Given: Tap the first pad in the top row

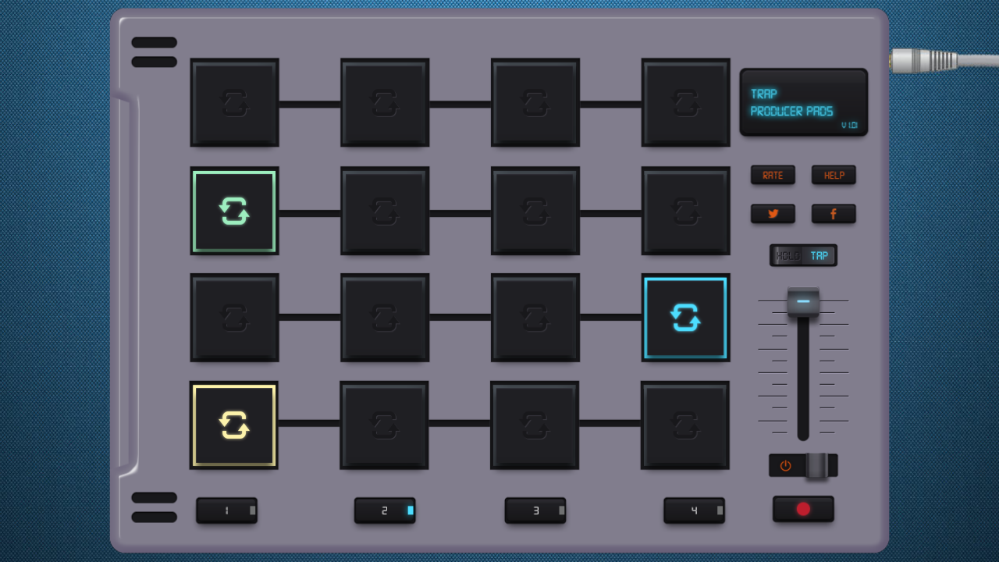Looking at the screenshot, I should tap(234, 102).
